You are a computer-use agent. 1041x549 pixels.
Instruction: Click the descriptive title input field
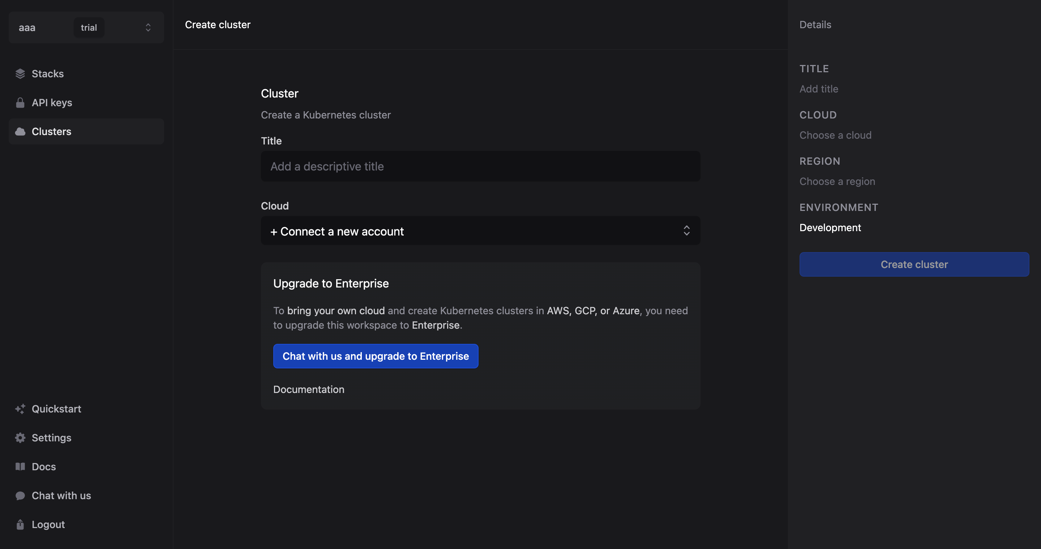pos(480,166)
